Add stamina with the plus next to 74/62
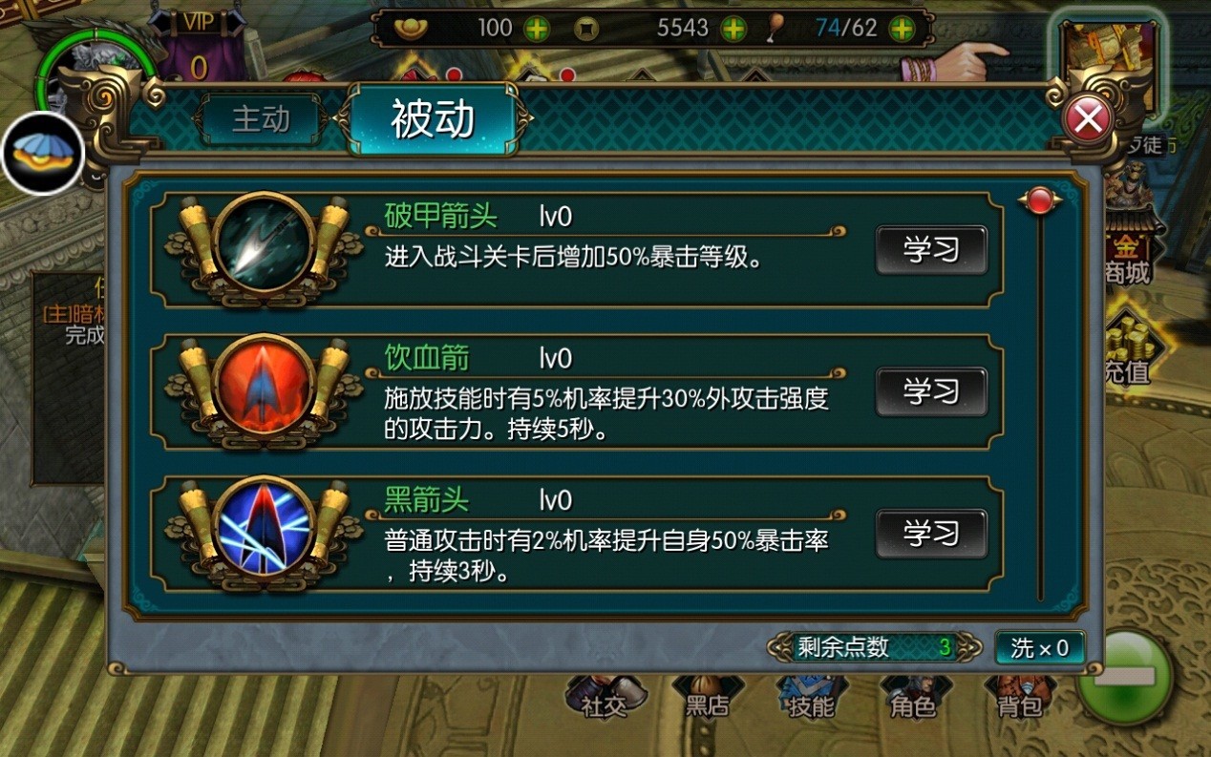 [x=901, y=29]
